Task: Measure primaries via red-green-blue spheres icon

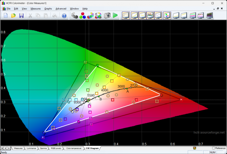Action: 82,16
